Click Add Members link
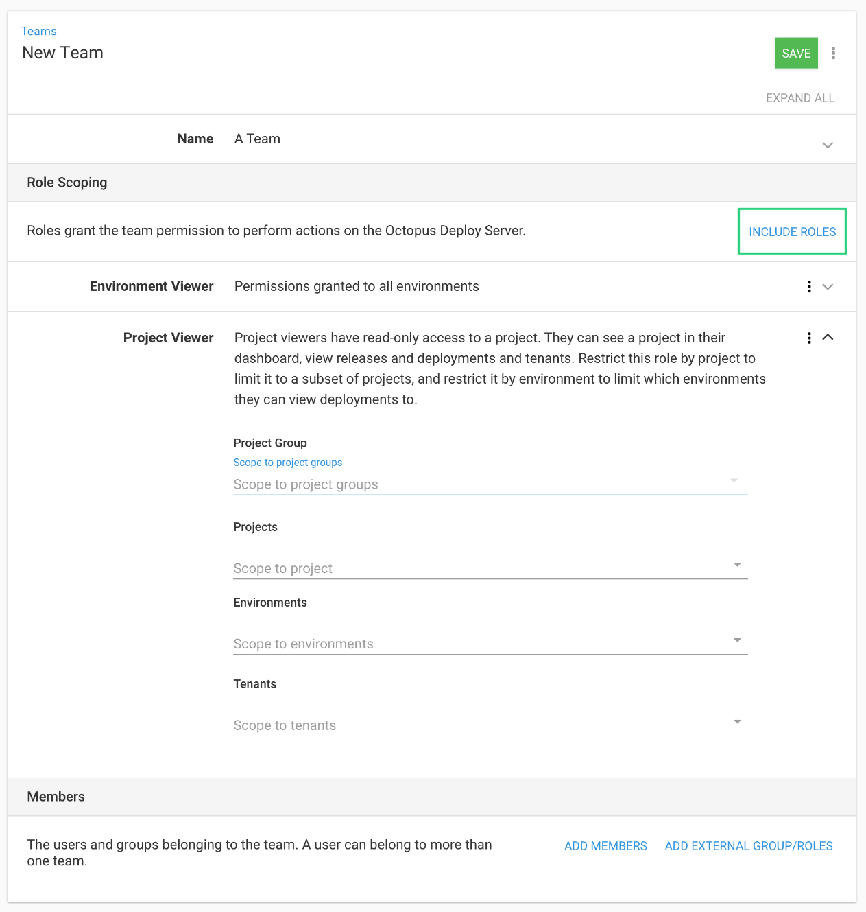The image size is (866, 912). tap(605, 846)
